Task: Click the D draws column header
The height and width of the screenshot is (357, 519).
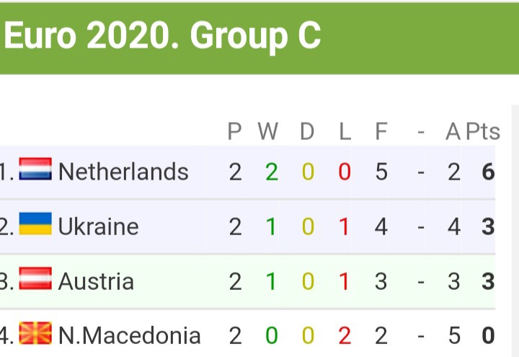Action: click(x=308, y=132)
